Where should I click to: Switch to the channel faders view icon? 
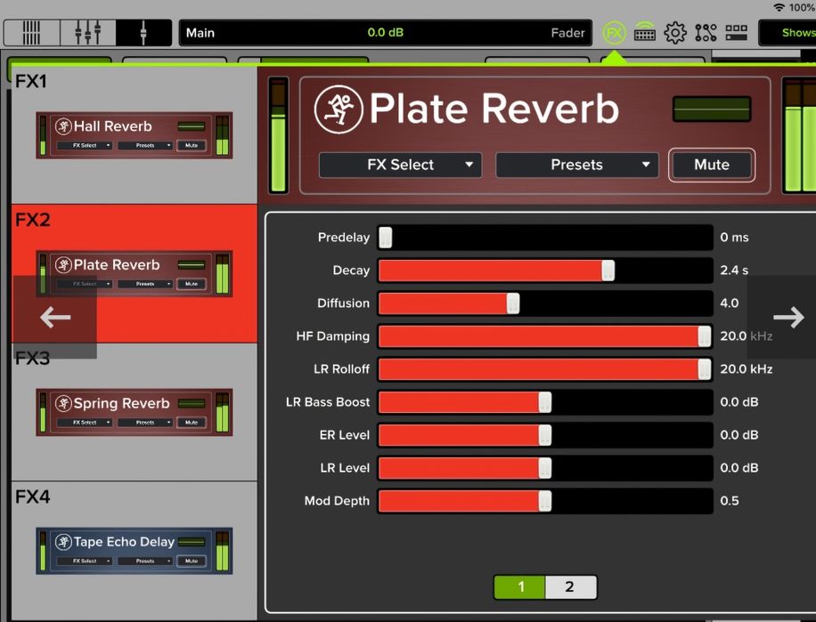pyautogui.click(x=87, y=33)
